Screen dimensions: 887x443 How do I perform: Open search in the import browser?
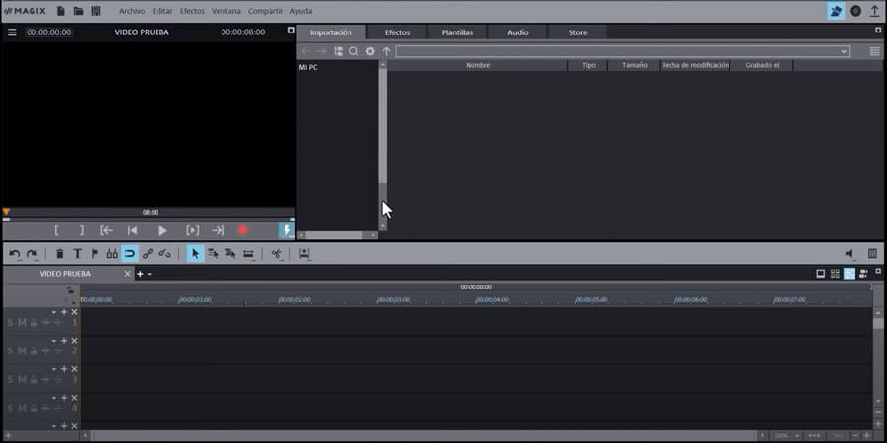tap(354, 51)
